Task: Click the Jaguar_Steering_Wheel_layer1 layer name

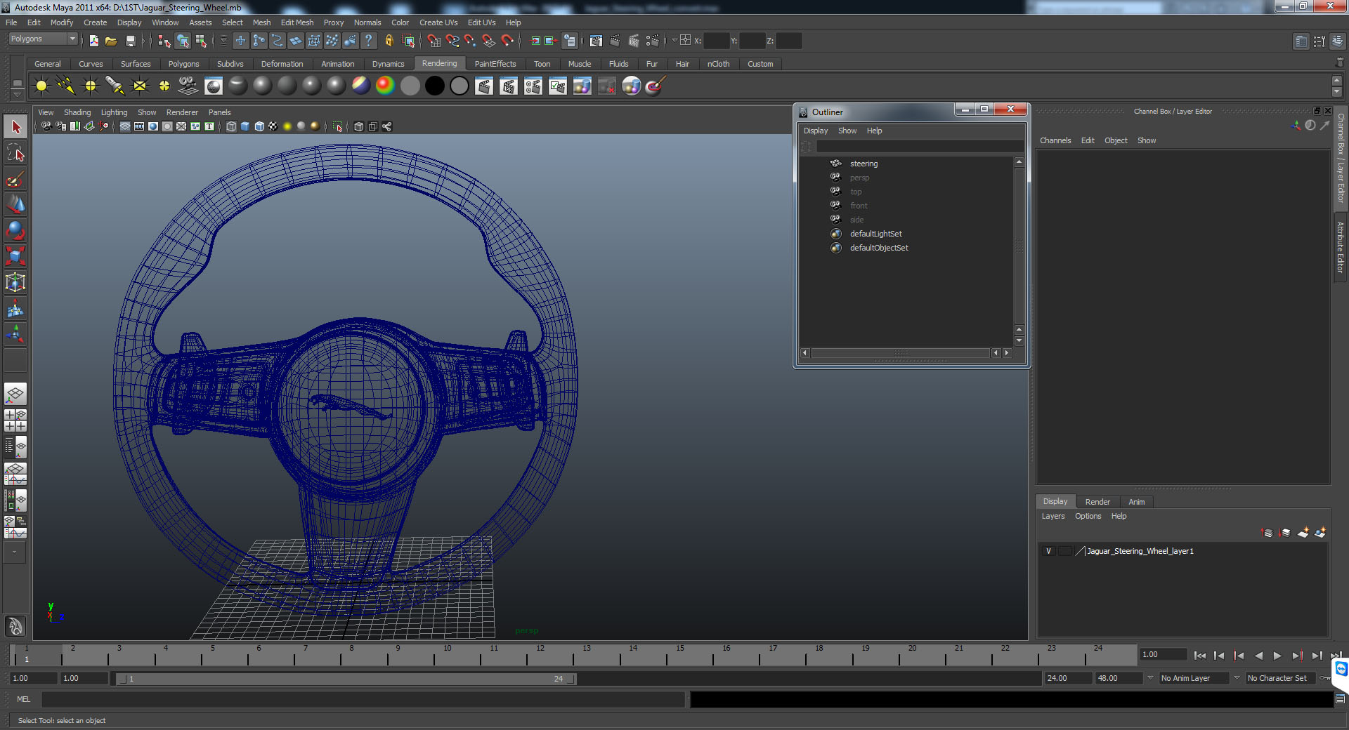Action: coord(1140,551)
